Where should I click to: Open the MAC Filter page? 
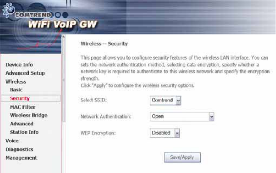22,107
